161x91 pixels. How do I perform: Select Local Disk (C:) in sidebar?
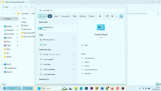12,68
